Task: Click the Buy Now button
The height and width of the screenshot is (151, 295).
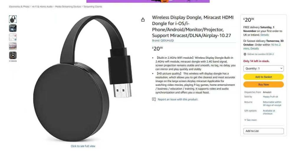Action: 263,84
